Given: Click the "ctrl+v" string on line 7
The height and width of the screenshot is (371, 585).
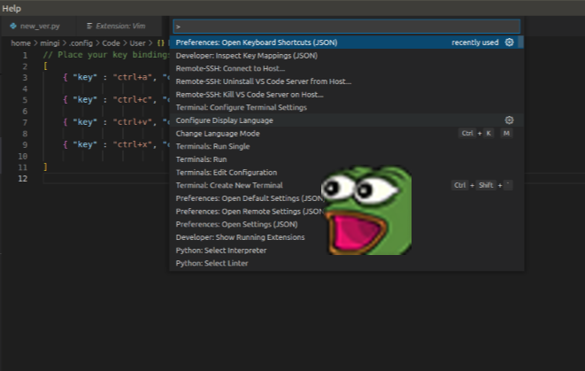Looking at the screenshot, I should coord(132,122).
